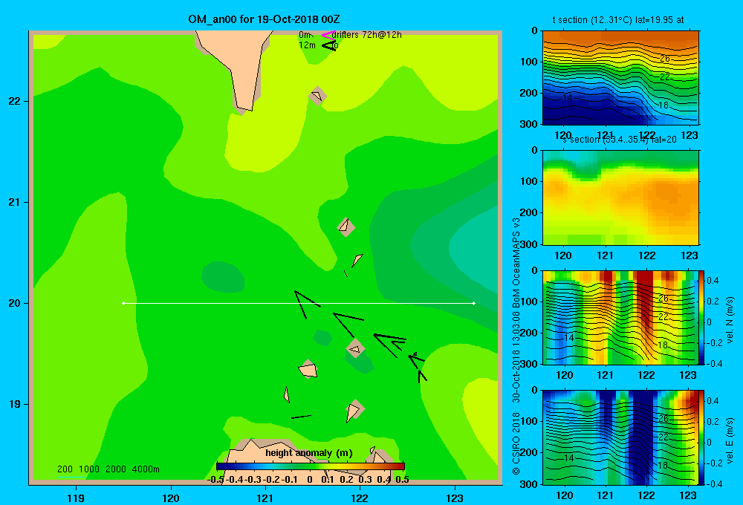Click the vel. E colorbar scale
Image resolution: width=743 pixels, height=505 pixels.
pos(702,437)
